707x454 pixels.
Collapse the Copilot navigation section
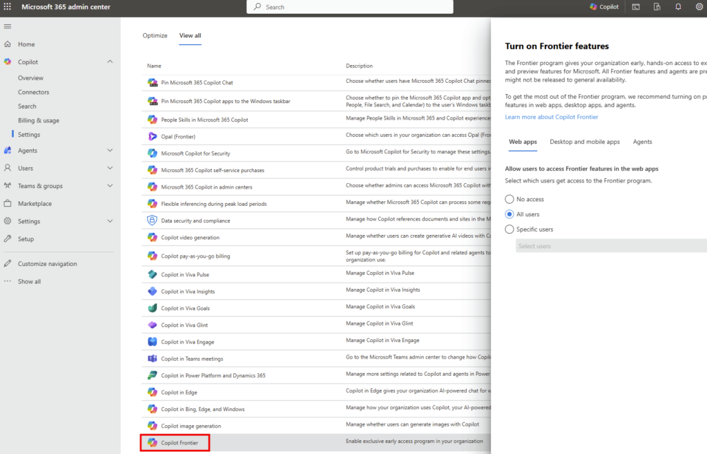(x=110, y=62)
